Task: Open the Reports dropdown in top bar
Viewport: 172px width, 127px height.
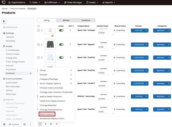Action: pos(109,3)
